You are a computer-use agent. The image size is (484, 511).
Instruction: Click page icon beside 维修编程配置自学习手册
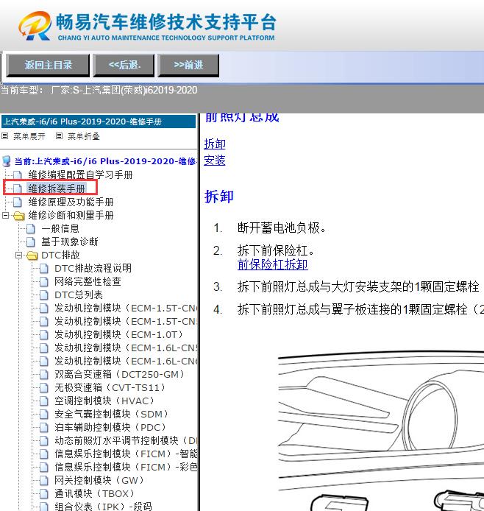pyautogui.click(x=18, y=176)
